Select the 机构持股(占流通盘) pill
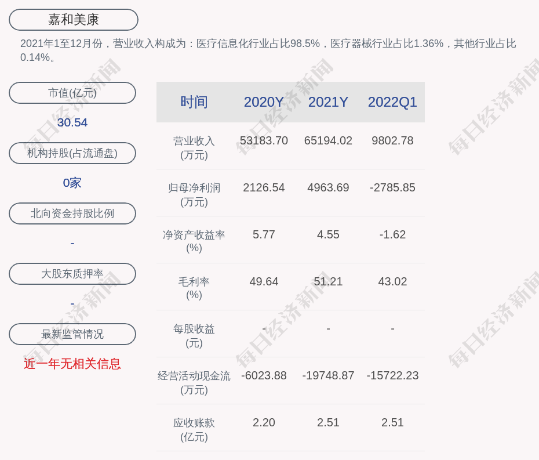The height and width of the screenshot is (460, 539). click(72, 153)
